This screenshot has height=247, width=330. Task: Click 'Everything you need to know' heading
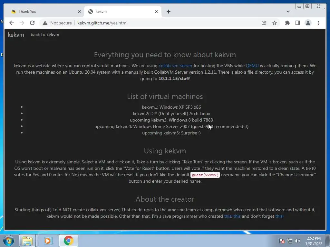tap(165, 55)
